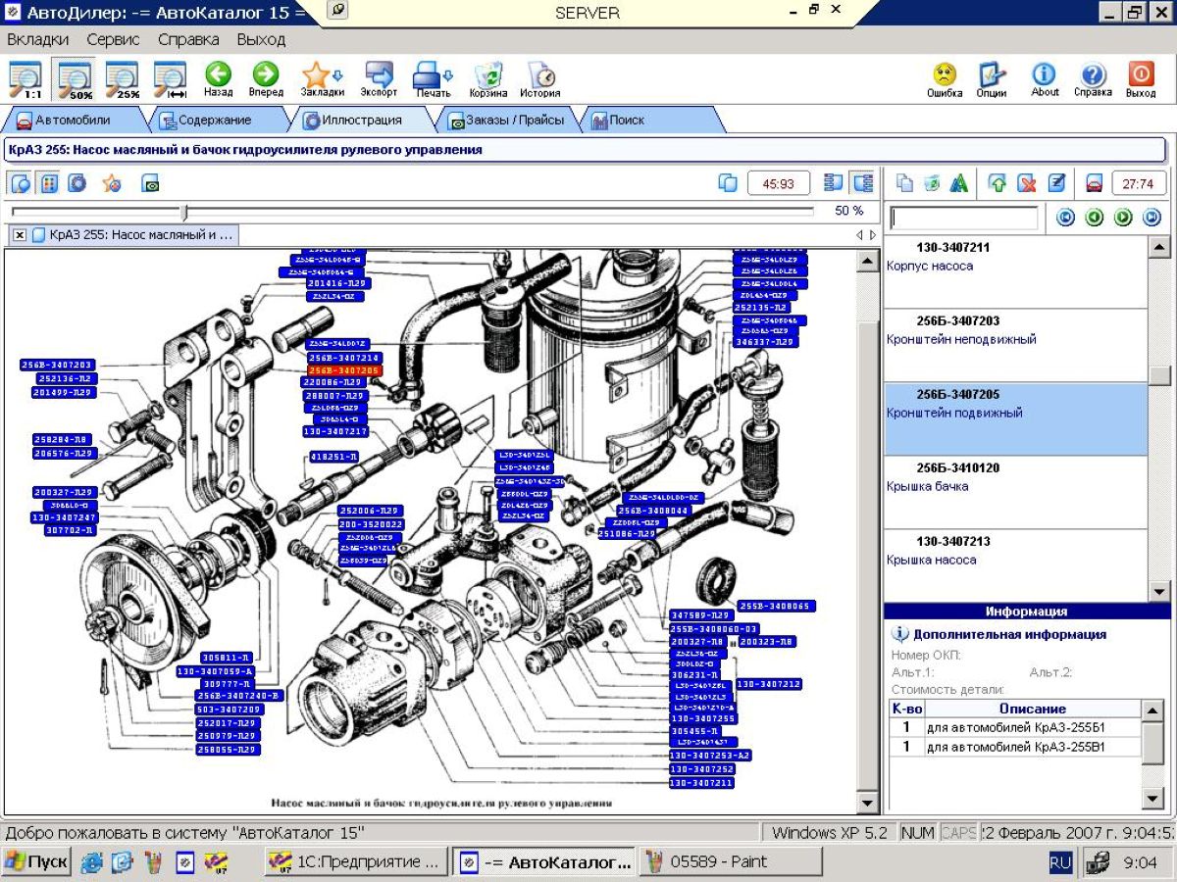Click the Экспорт export icon

[x=379, y=79]
